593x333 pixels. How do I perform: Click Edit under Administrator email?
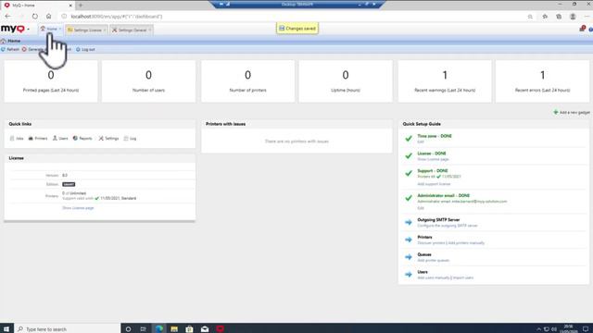pyautogui.click(x=421, y=208)
